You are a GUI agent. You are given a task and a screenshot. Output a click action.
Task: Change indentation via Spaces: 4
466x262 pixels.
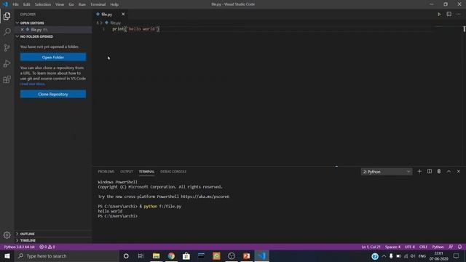(393, 247)
